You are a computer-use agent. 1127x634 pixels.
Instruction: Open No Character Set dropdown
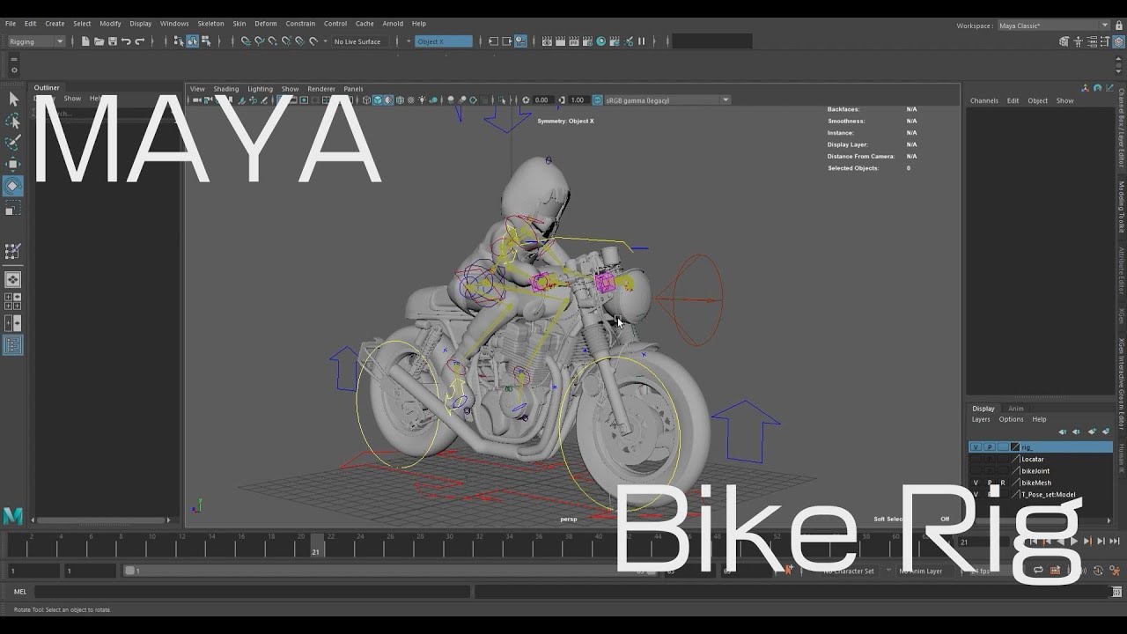point(849,571)
